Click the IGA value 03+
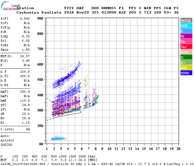Viewport: 194px width, 166px height. pos(167,12)
